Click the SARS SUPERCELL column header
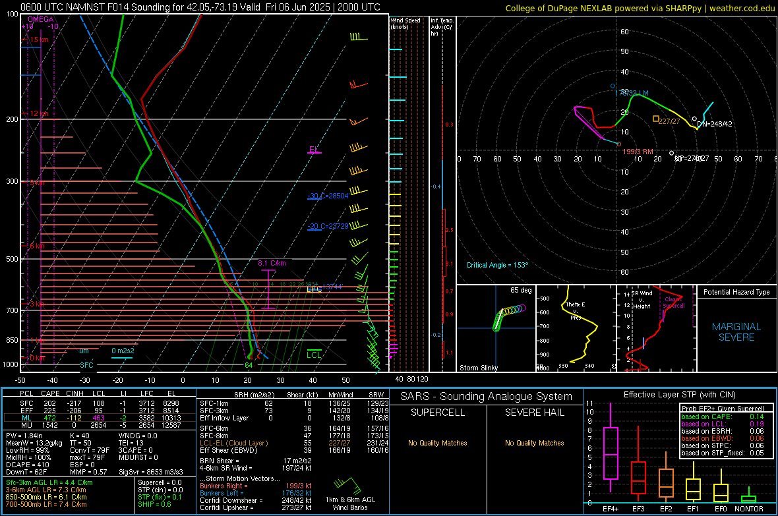This screenshot has height=516, width=778. 438,413
